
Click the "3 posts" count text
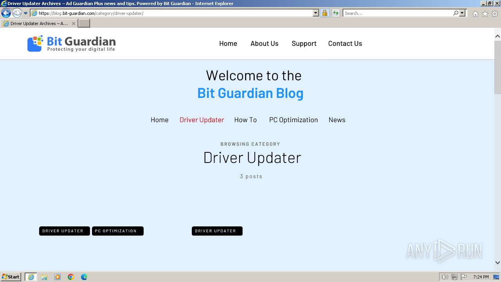251,176
